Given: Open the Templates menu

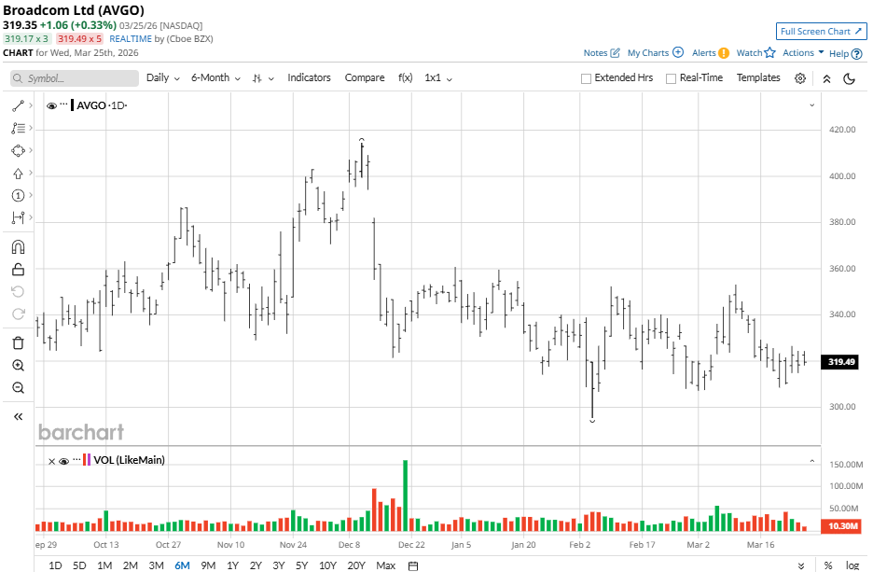Looking at the screenshot, I should [758, 78].
